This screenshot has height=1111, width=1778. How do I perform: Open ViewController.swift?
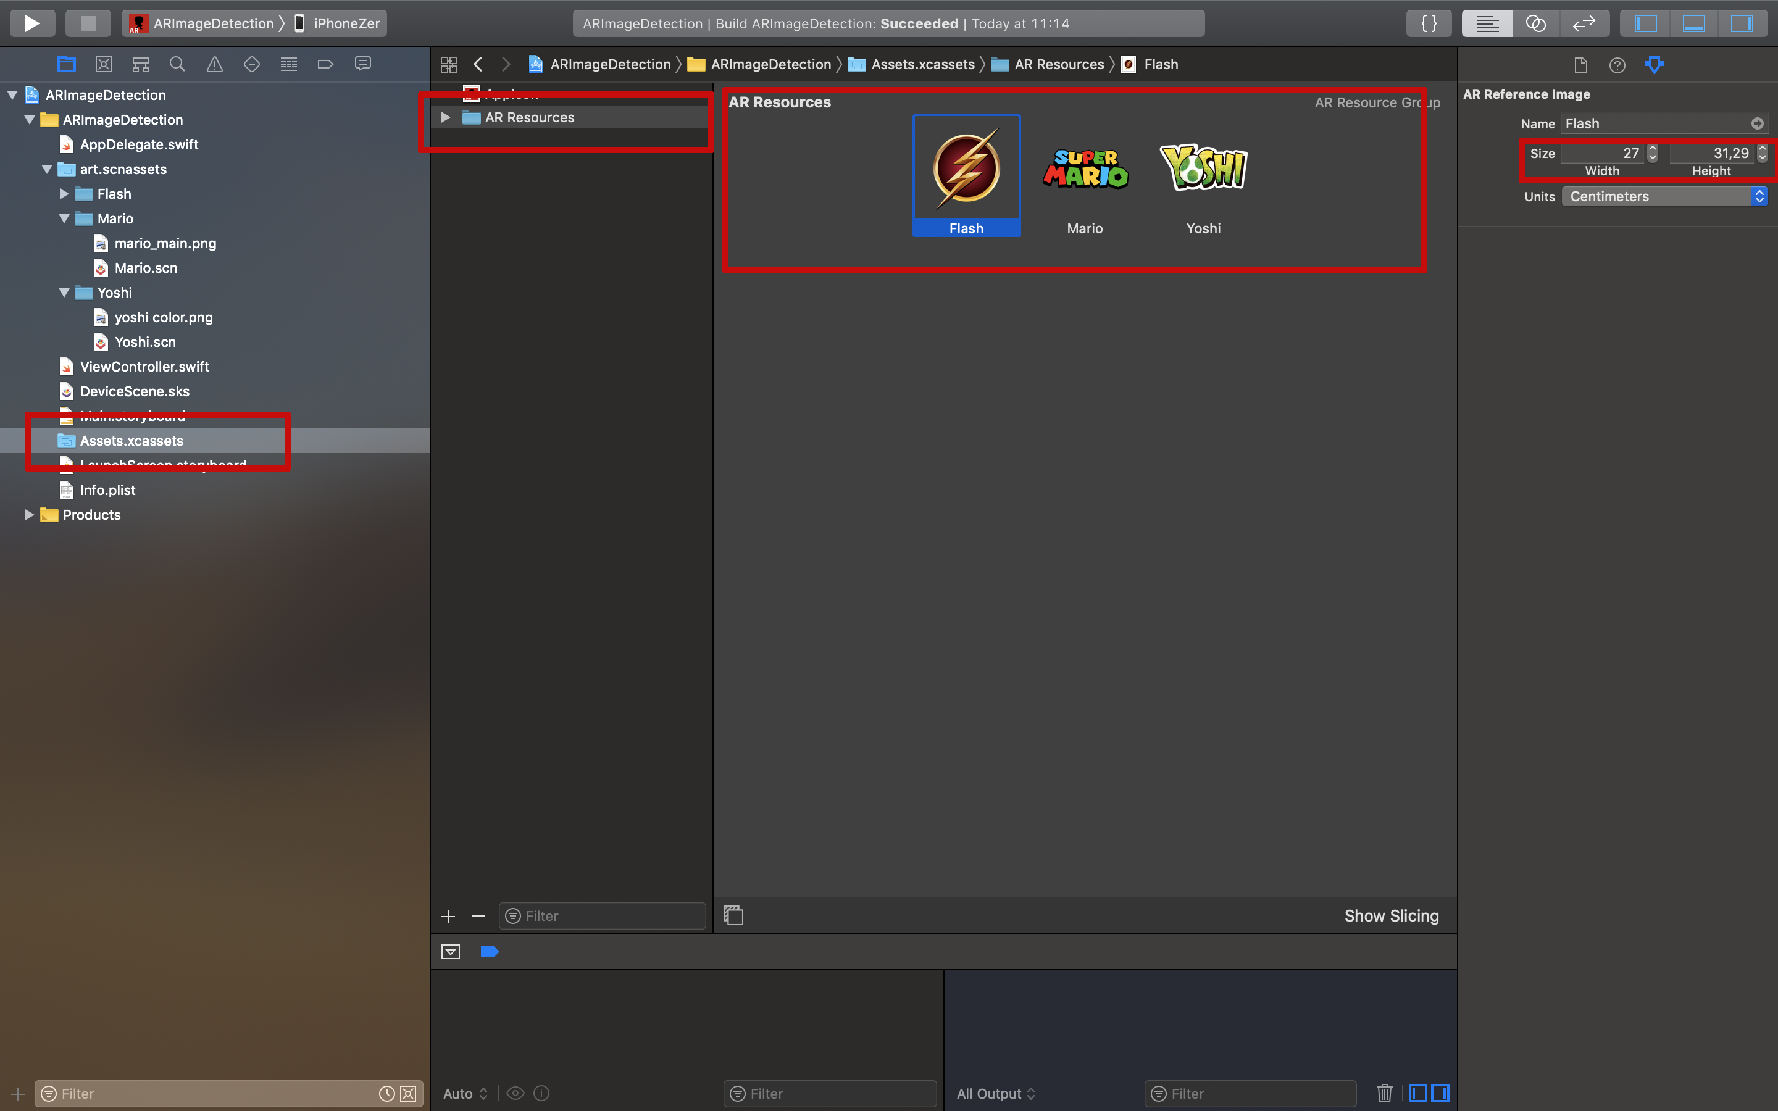point(144,367)
